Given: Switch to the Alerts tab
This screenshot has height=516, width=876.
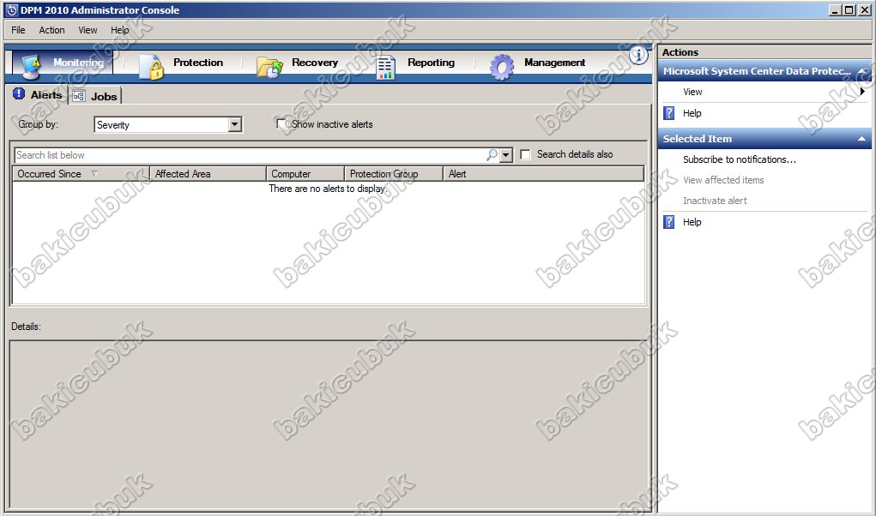Looking at the screenshot, I should point(38,95).
